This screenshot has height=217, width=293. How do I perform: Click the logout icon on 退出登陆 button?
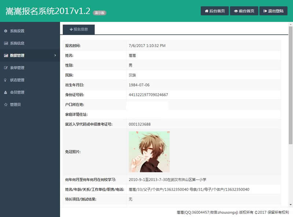pos(265,11)
